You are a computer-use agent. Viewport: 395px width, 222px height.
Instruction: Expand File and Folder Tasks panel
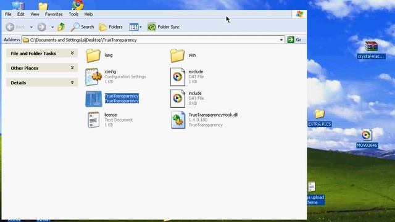coord(42,54)
